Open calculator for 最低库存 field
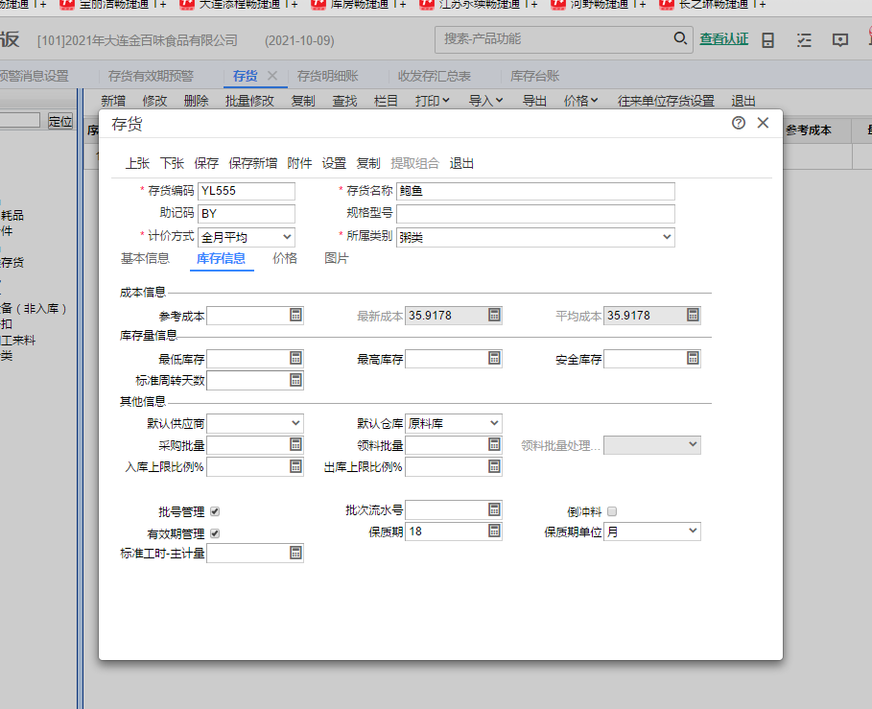The width and height of the screenshot is (872, 709). (x=295, y=358)
